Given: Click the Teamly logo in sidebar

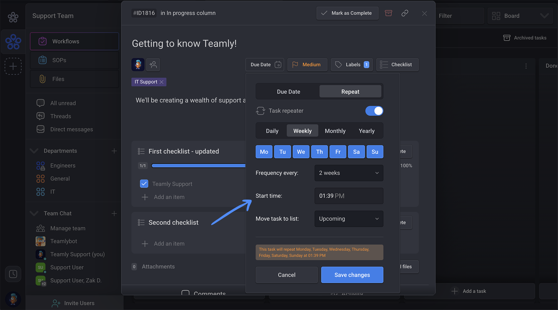Looking at the screenshot, I should coord(13,42).
